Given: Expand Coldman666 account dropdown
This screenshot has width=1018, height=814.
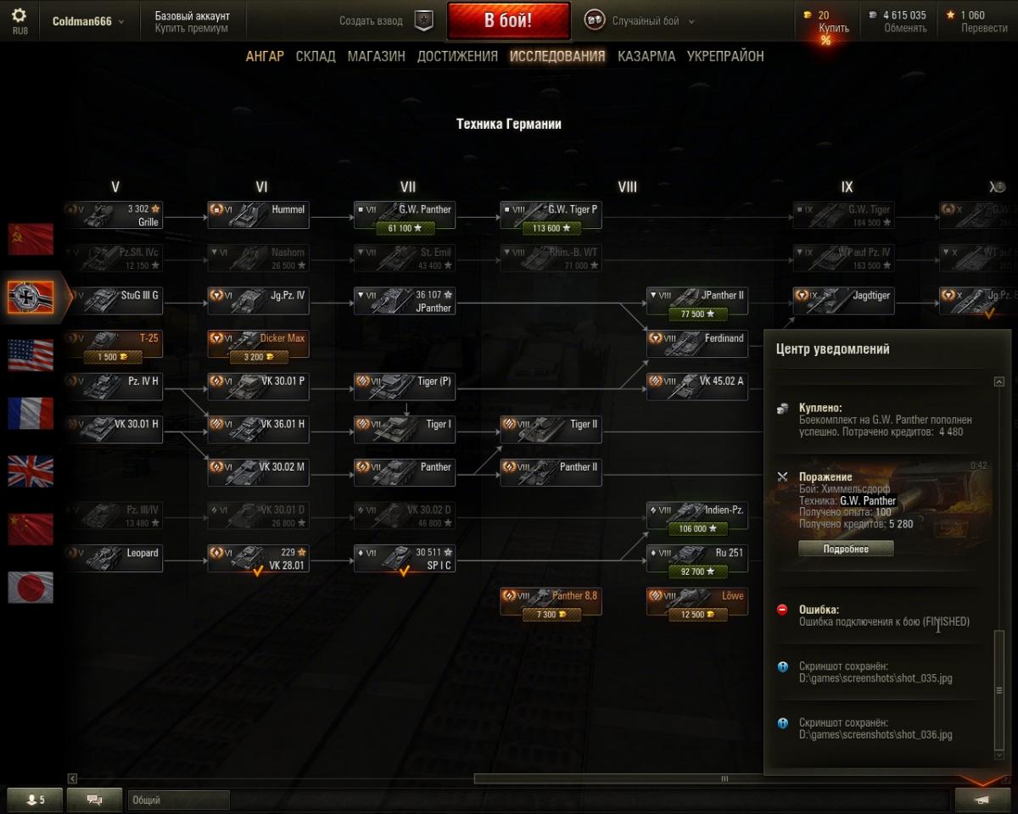Looking at the screenshot, I should tap(88, 21).
